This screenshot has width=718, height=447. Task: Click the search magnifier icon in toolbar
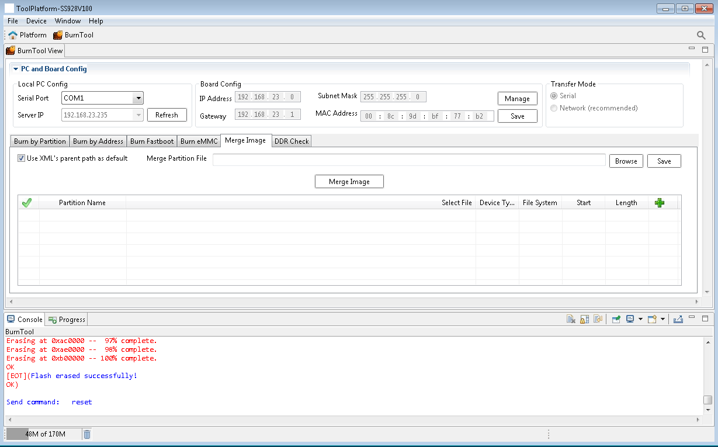pos(701,35)
